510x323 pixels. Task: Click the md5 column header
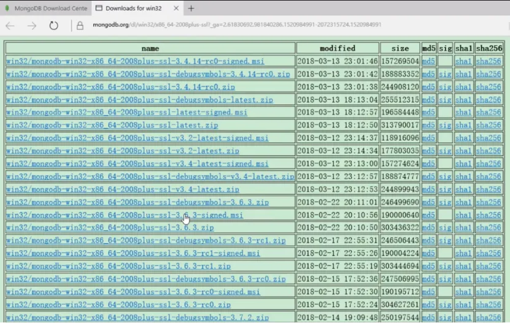click(x=429, y=48)
